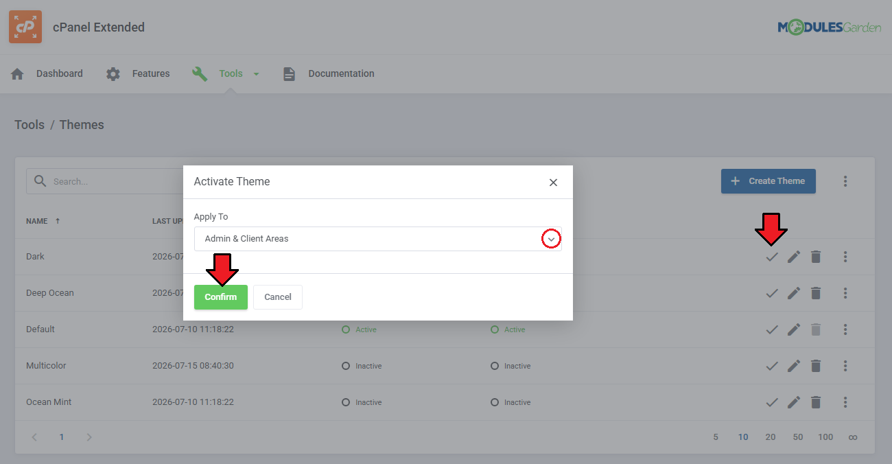Go to the Dashboard tab
The width and height of the screenshot is (892, 464).
(x=60, y=73)
